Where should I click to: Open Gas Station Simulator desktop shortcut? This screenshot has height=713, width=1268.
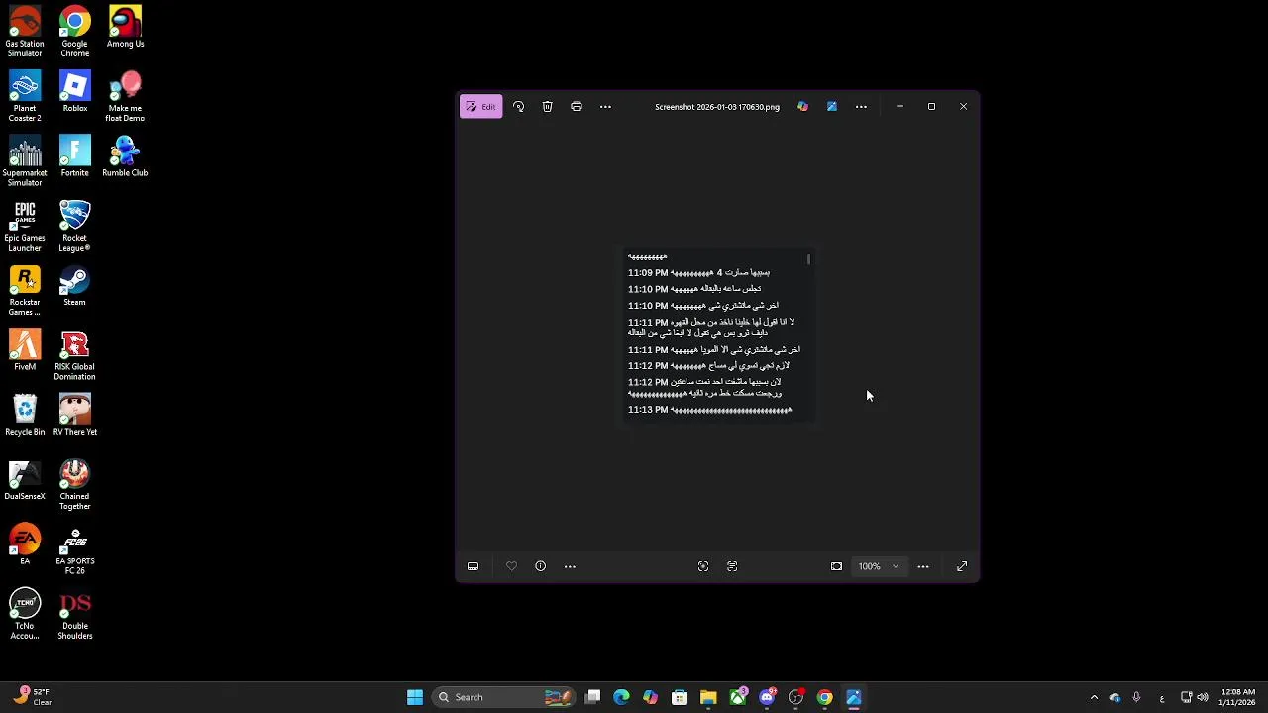(25, 33)
